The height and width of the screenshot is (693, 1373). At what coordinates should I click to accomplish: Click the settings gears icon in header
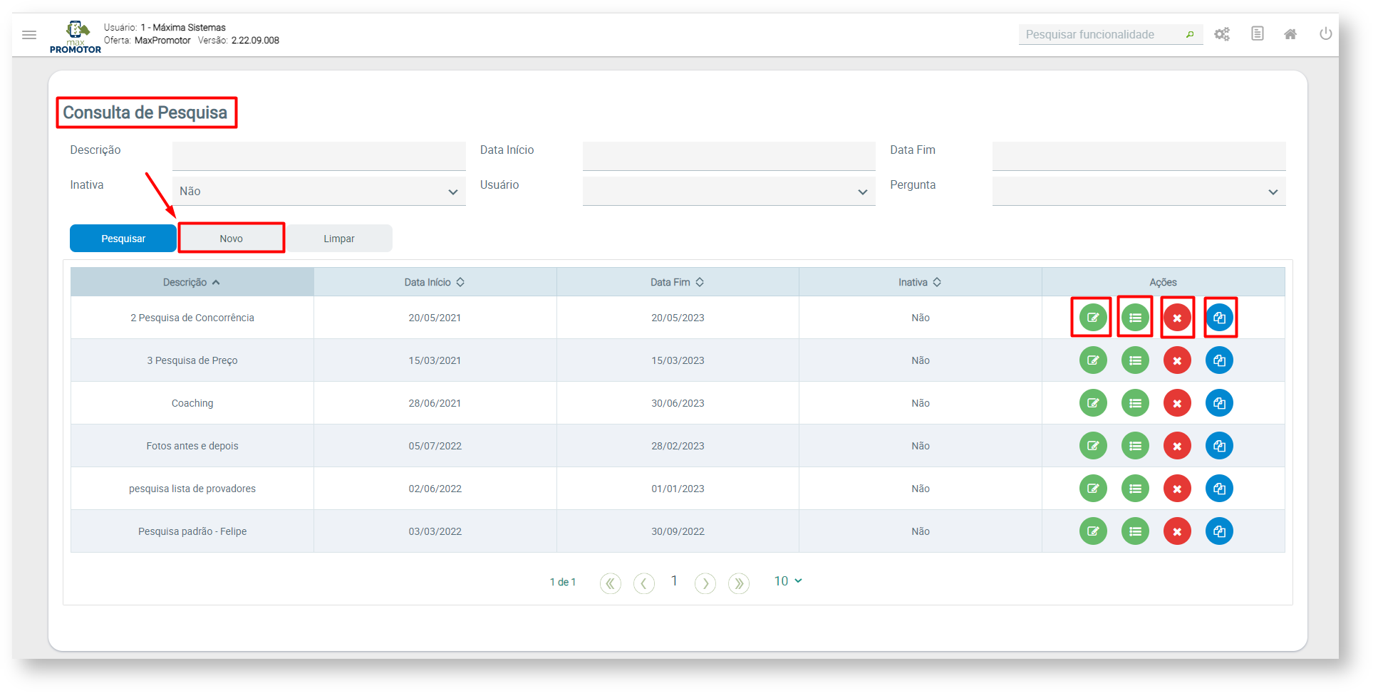[x=1222, y=34]
